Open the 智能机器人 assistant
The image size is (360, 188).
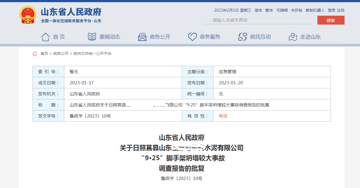(315, 10)
